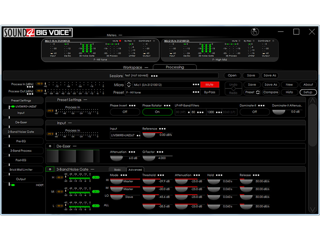Screen dimensions: 320x240
Task: Toggle Dominate-it Off switch
Action: point(254,112)
